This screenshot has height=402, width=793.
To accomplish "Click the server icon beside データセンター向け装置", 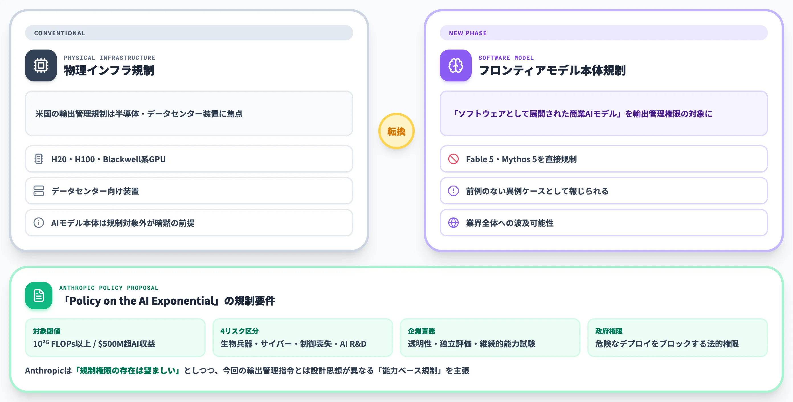I will tap(39, 191).
